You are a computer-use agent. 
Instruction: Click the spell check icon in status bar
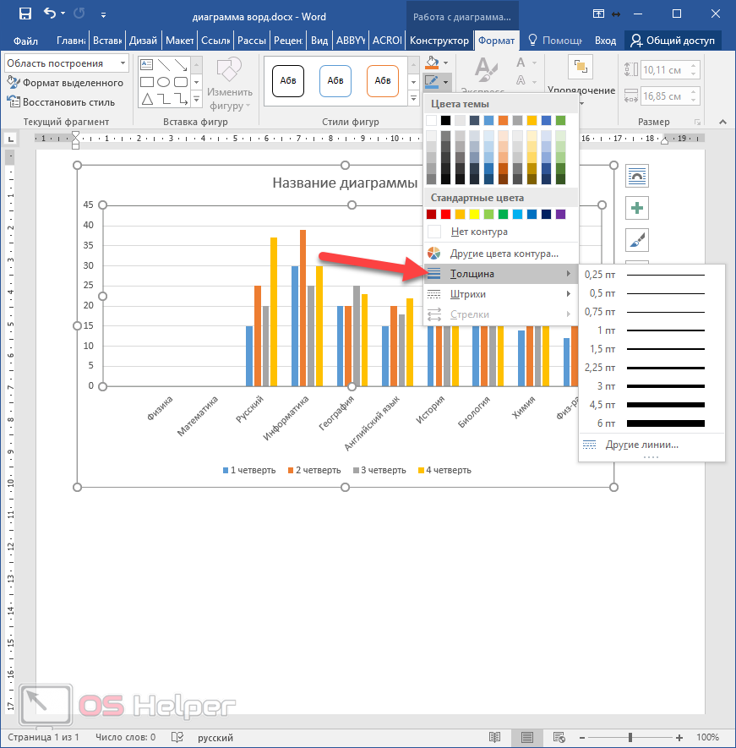click(177, 738)
